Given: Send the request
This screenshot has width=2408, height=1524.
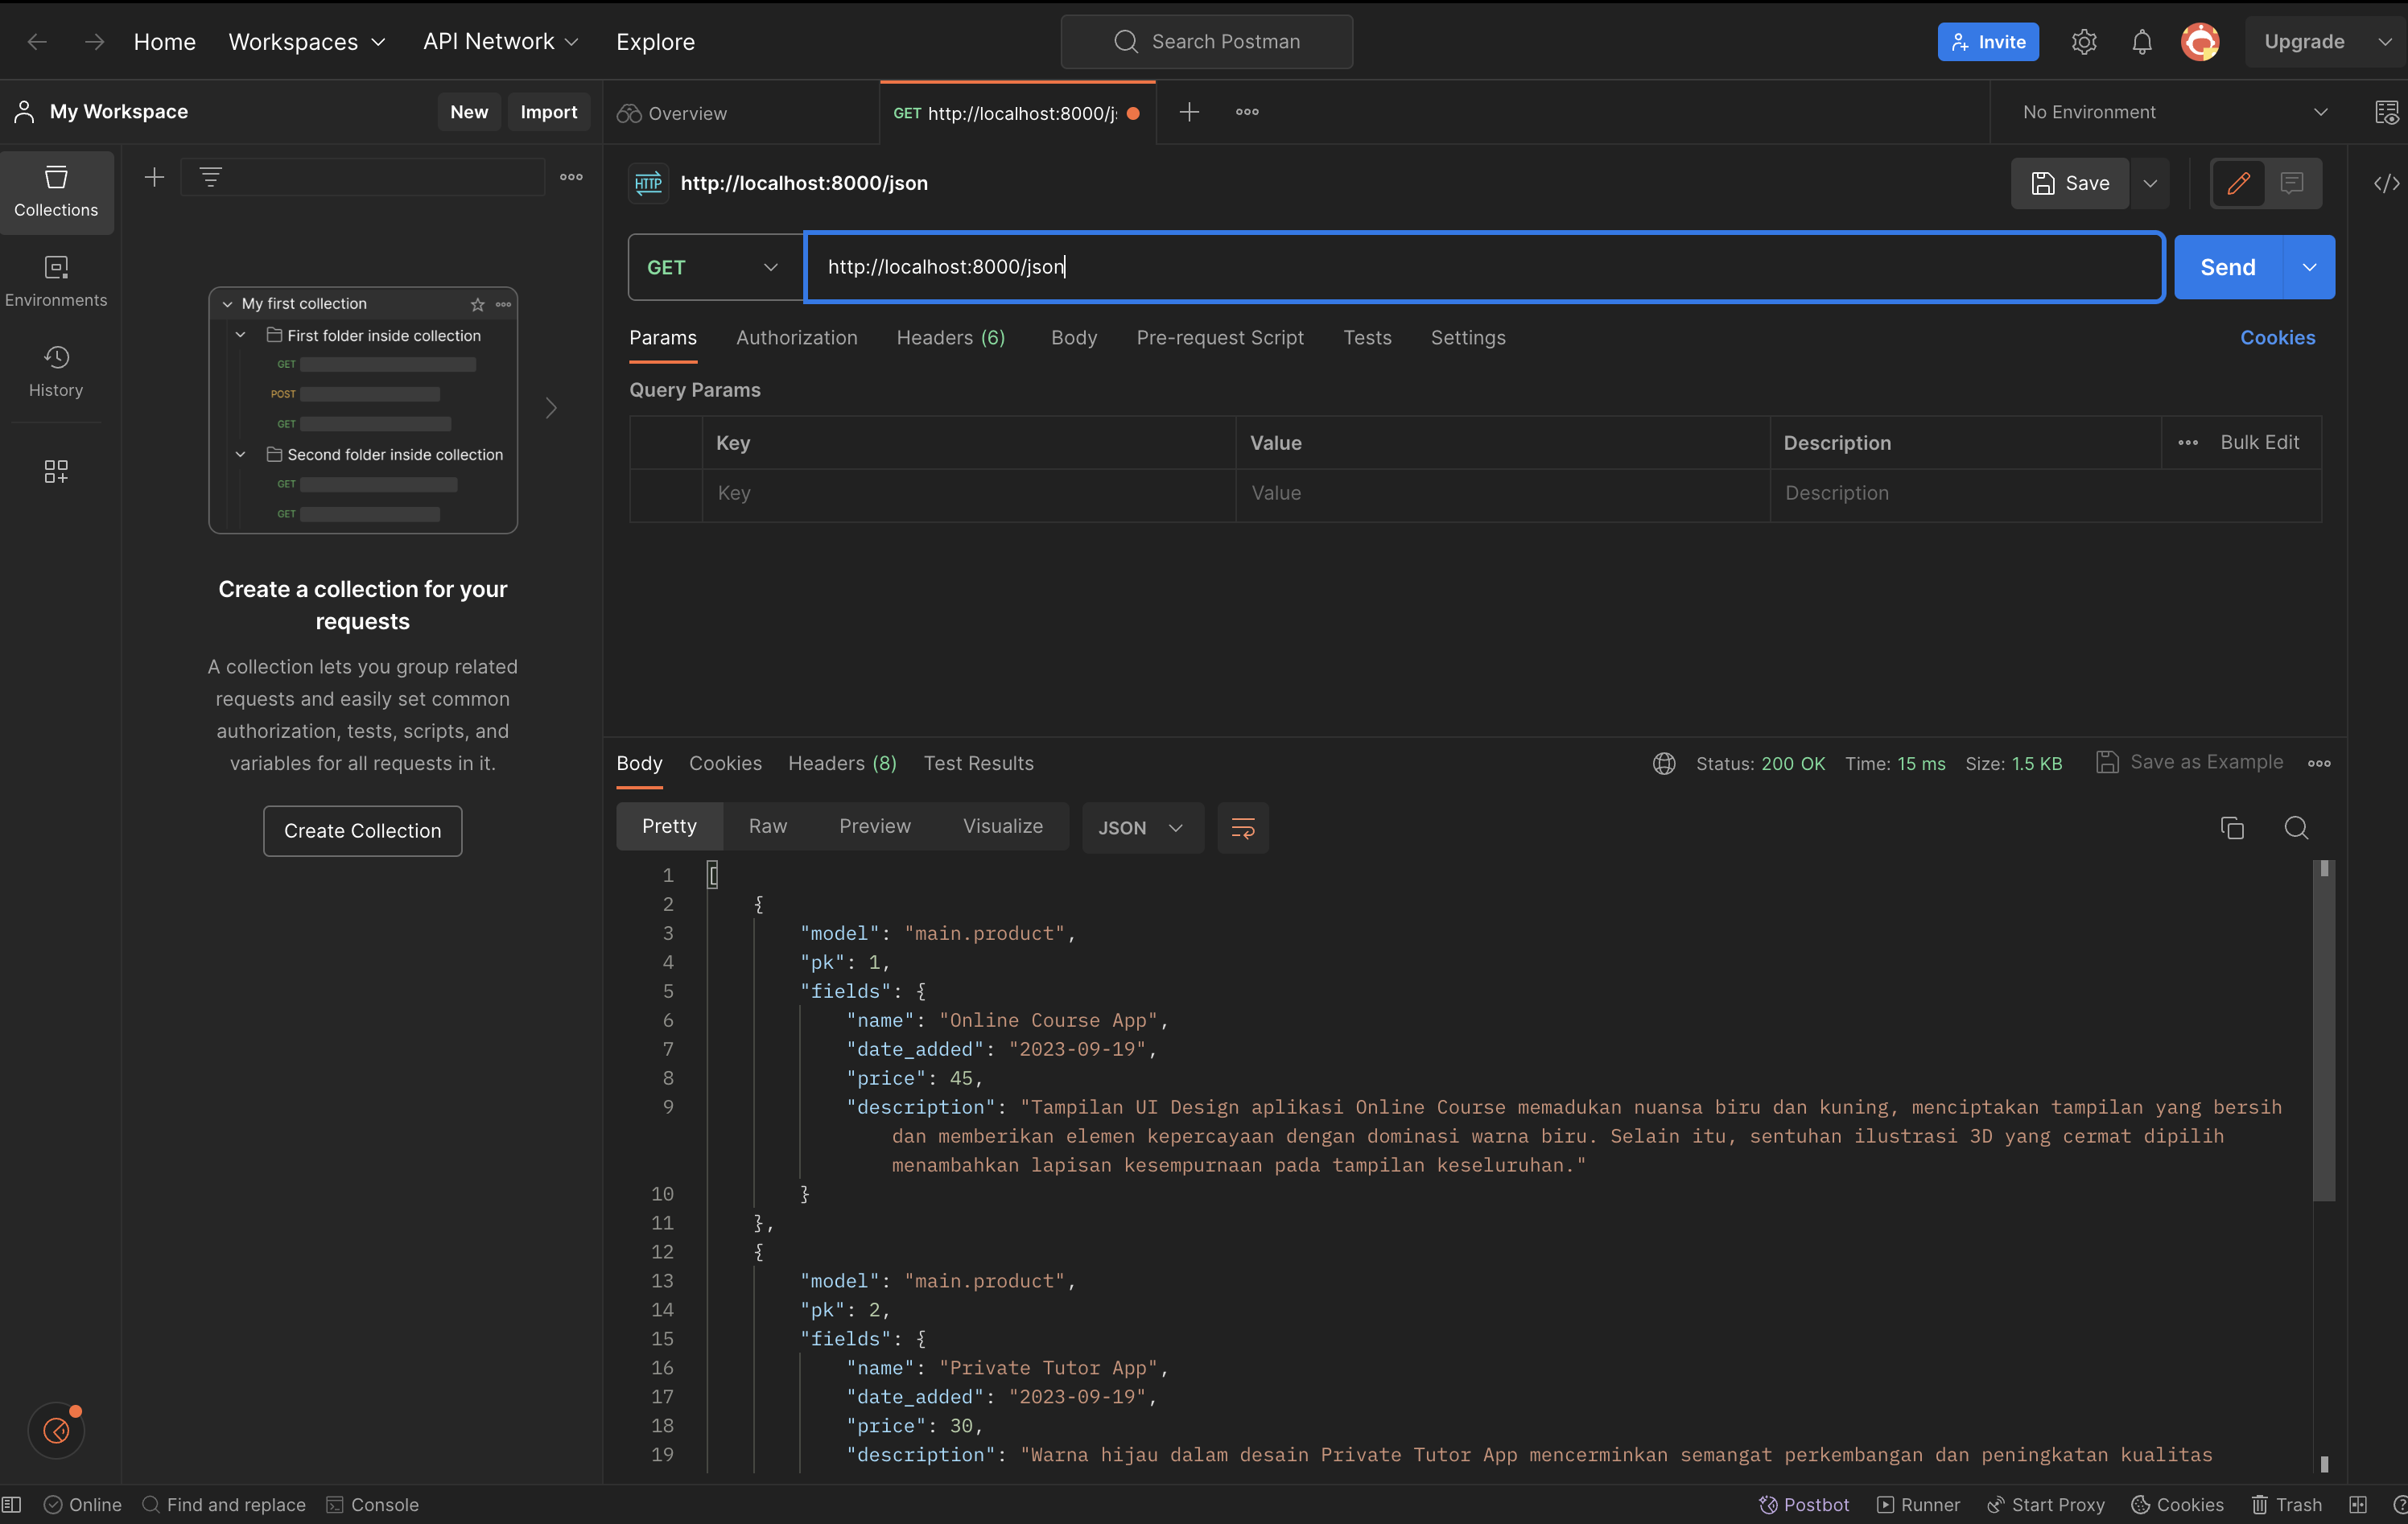Looking at the screenshot, I should click(2227, 267).
